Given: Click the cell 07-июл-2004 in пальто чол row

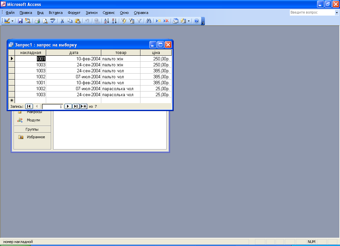Looking at the screenshot, I should click(73, 77).
